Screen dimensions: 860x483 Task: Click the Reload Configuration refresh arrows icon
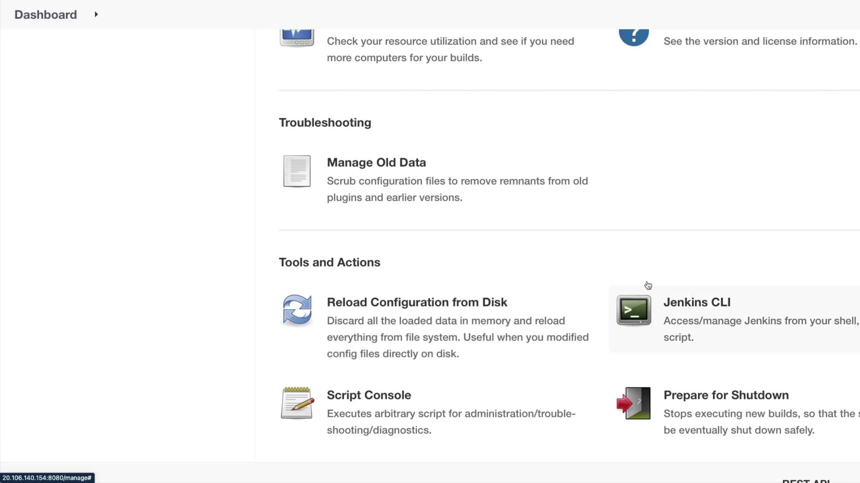(x=297, y=309)
